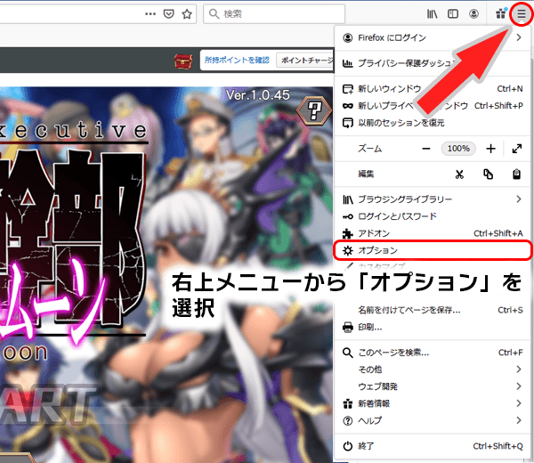Click the chart icon beside プライバシー保護
The image size is (534, 463).
[348, 63]
